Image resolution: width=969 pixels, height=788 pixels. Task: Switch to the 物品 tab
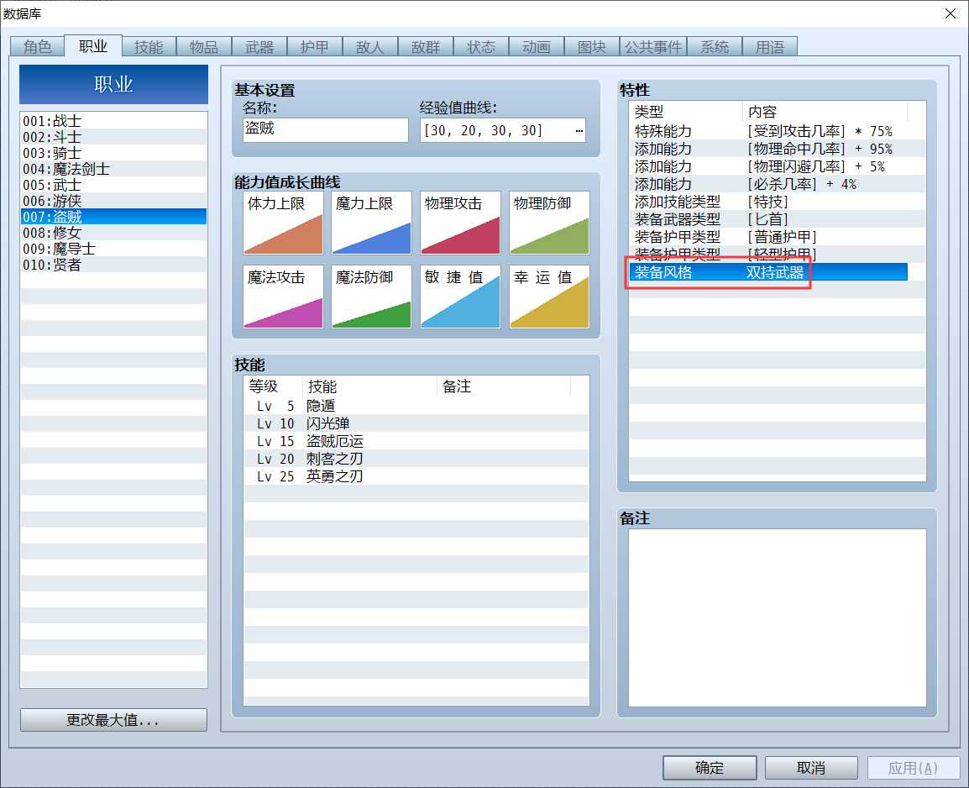(x=204, y=47)
